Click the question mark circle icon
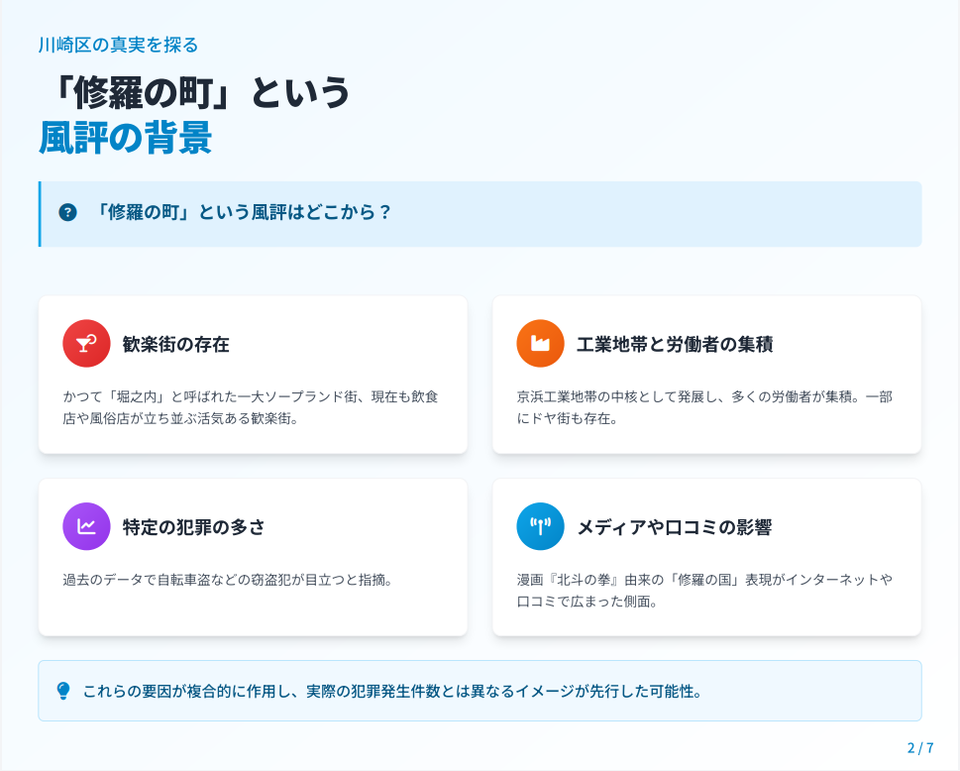The image size is (960, 771). point(68,212)
